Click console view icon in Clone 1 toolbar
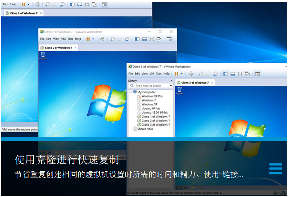 pyautogui.click(x=104, y=4)
